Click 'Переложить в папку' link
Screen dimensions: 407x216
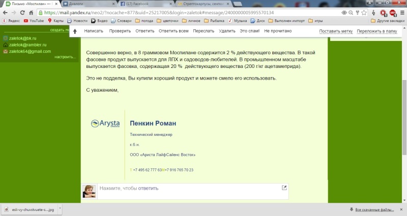point(376,31)
